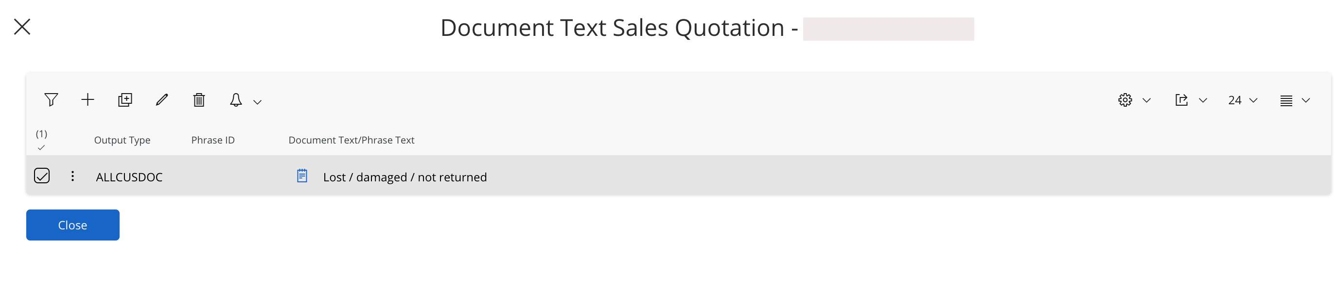
Task: Expand the bell subscription dropdown arrow
Action: [x=257, y=102]
